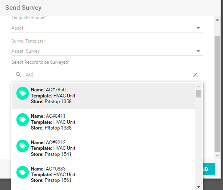Click the tag icon for AC#8411
This screenshot has height=190, width=223.
(23, 120)
